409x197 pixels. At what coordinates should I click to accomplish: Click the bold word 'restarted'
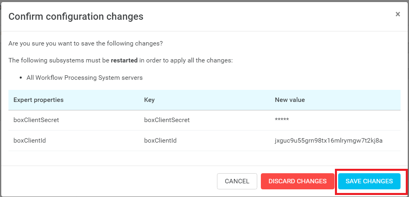coord(124,60)
